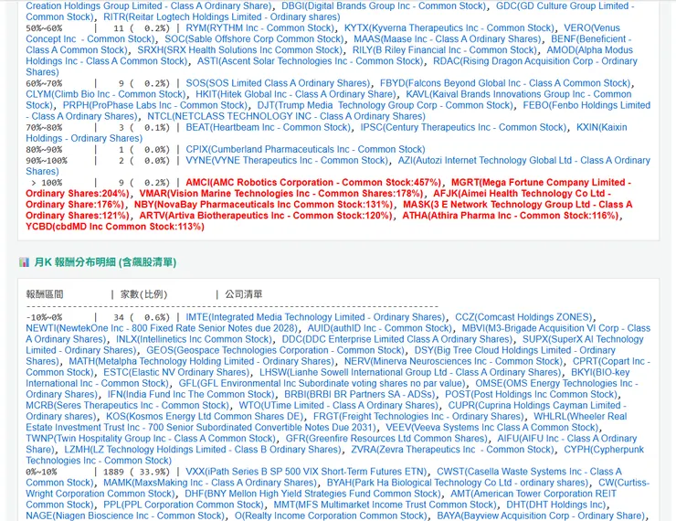
Task: Click GFL Environmental Inc link
Action: tap(322, 383)
